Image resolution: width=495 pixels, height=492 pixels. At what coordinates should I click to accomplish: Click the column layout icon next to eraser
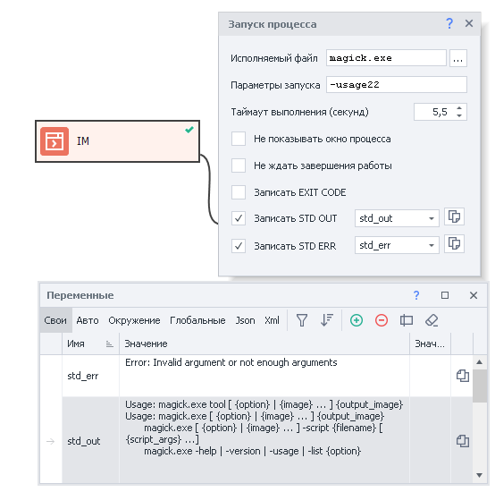pos(407,320)
